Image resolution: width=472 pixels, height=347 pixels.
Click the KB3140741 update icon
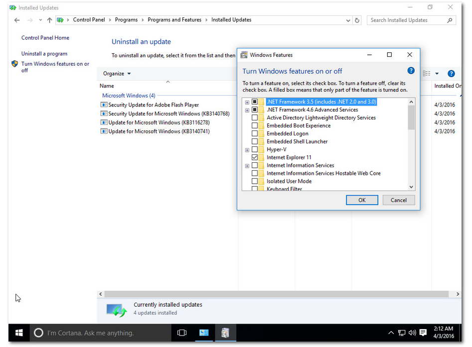click(104, 131)
